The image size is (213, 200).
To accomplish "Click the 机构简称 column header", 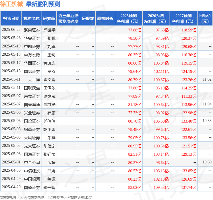I will click(x=31, y=19).
